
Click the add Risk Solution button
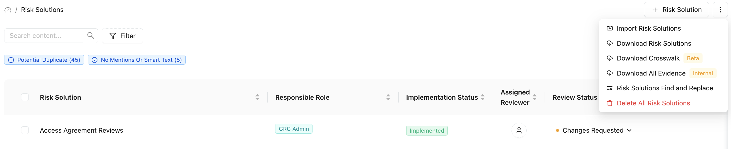click(676, 10)
